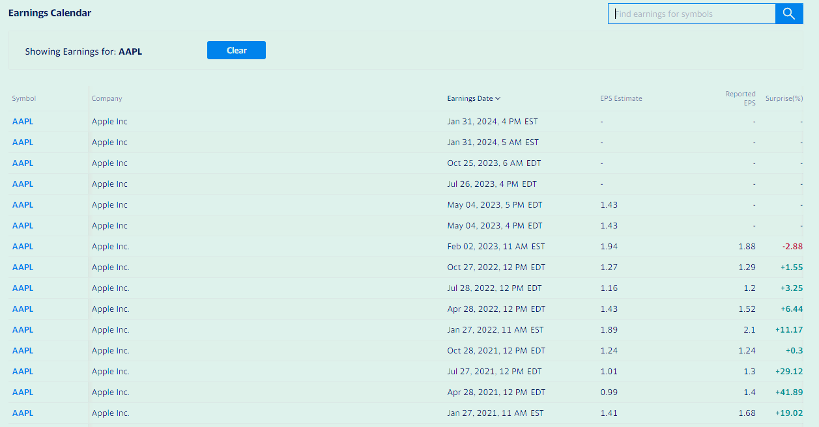This screenshot has height=427, width=819.
Task: Select the +3.25 surprise value
Action: point(791,288)
